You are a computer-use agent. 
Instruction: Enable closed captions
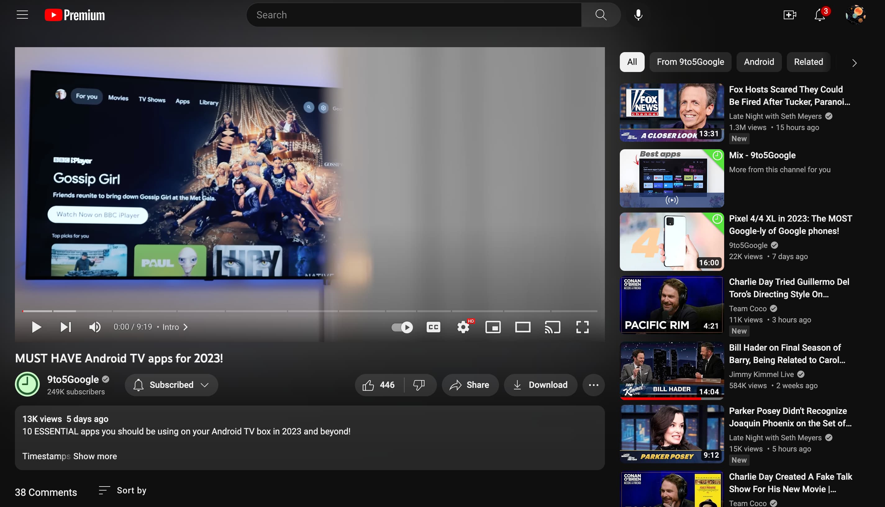433,327
